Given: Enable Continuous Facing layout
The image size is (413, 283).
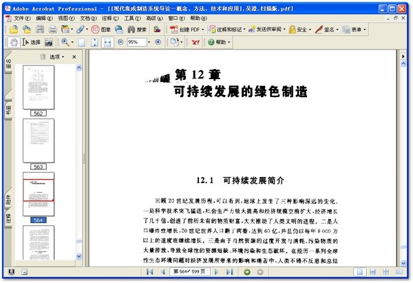Looking at the screenshot, I should (x=386, y=272).
